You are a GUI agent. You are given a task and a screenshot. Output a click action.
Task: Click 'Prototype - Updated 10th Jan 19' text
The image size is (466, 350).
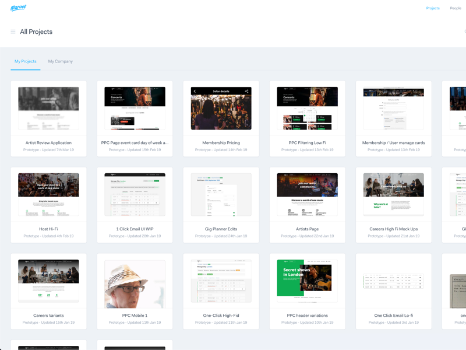tap(308, 323)
